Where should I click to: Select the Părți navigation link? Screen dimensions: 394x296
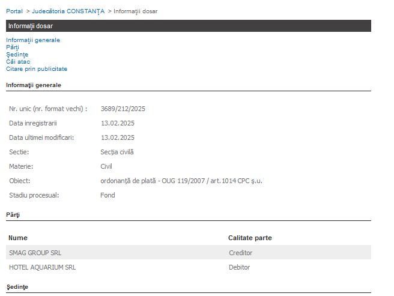[13, 47]
